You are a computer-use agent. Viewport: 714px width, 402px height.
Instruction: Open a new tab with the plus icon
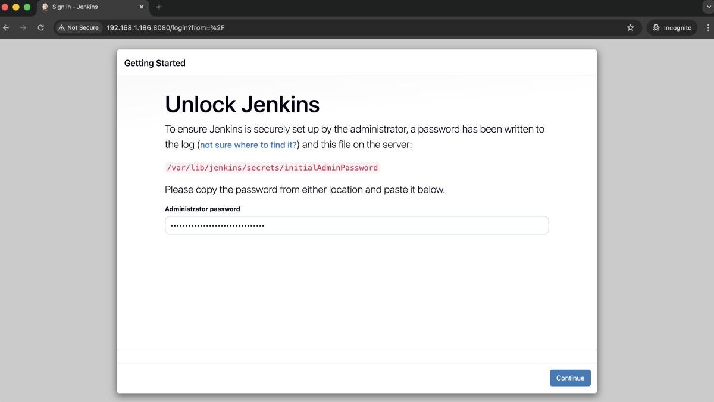(159, 7)
